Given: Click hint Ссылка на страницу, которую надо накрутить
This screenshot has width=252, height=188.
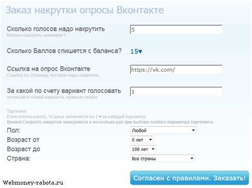Looking at the screenshot, I should click(53, 75).
